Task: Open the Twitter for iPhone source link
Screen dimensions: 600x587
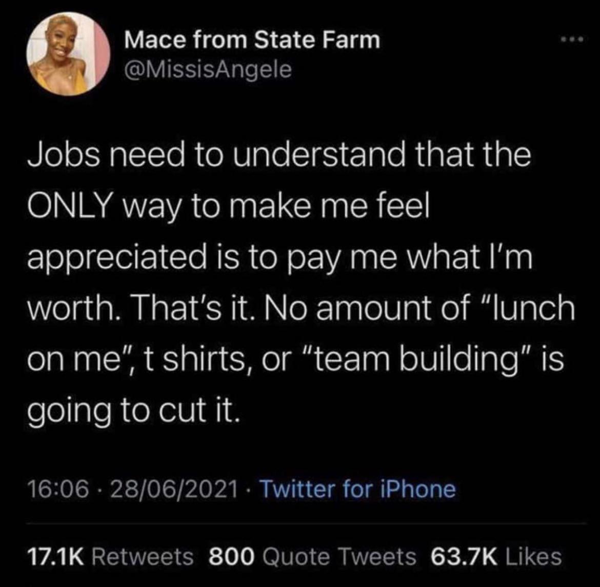Action: [358, 489]
